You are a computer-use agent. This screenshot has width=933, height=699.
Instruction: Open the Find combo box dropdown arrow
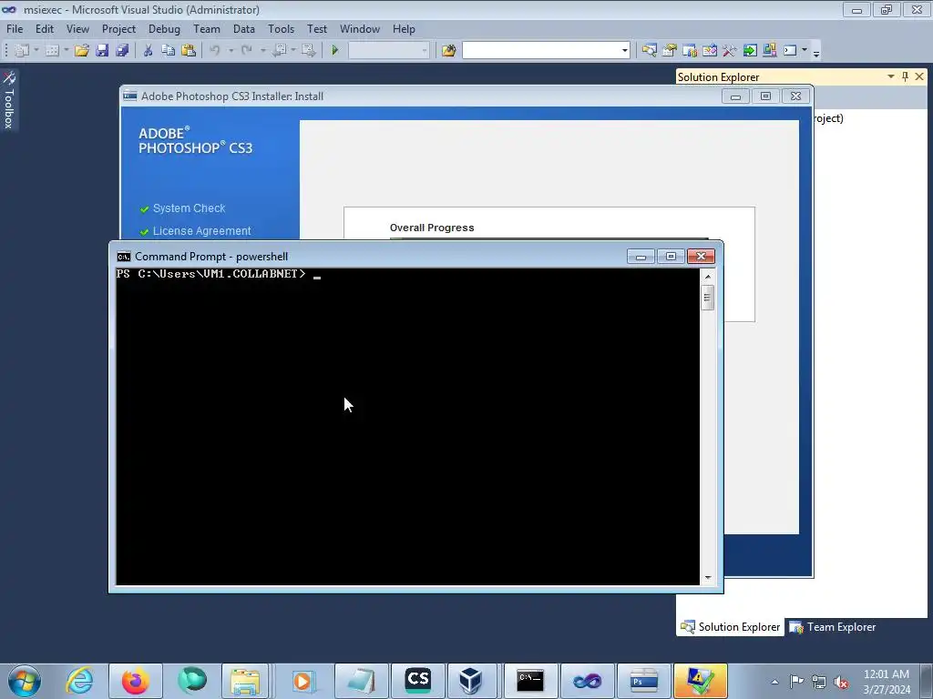pos(624,51)
